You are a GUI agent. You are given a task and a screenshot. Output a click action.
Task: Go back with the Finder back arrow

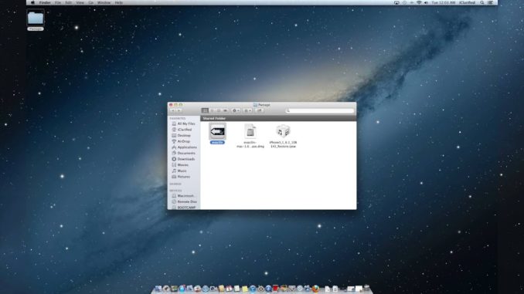click(x=173, y=110)
